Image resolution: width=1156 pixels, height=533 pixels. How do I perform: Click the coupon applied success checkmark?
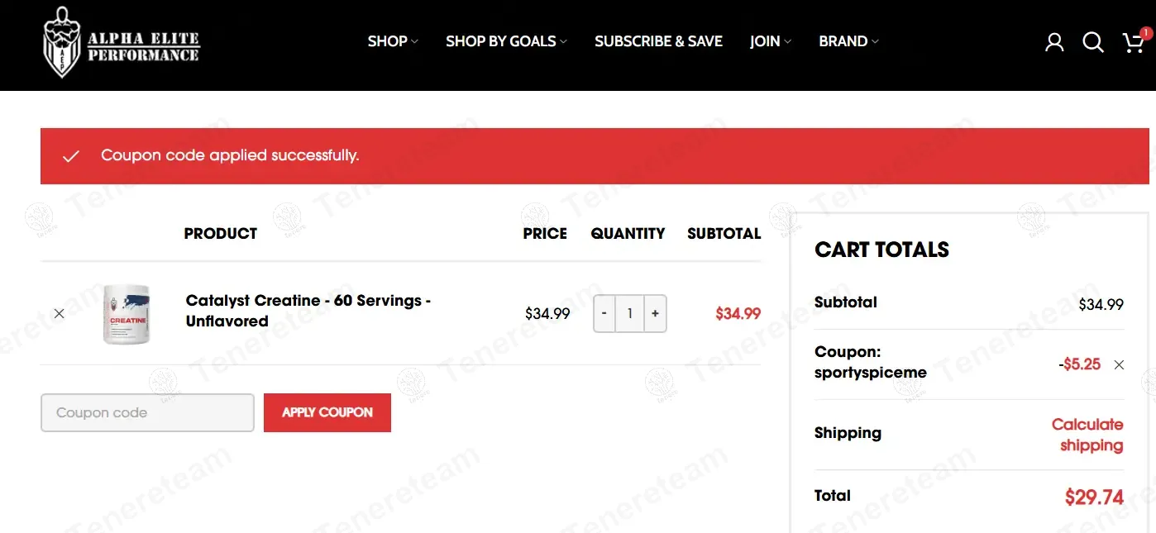[x=71, y=156]
